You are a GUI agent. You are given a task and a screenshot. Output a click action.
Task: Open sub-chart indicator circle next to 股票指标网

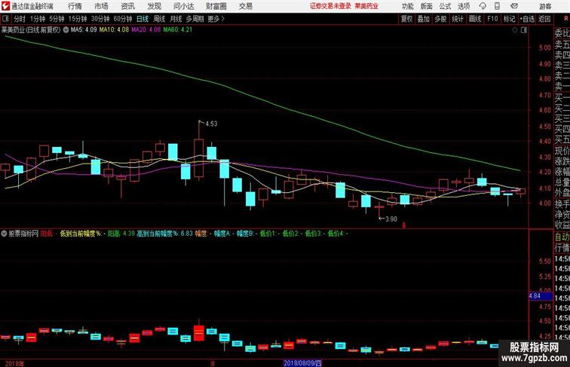tap(4, 234)
